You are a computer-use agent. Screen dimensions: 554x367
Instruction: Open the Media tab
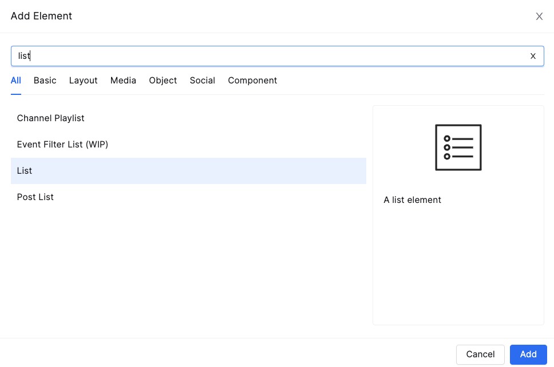pos(123,81)
